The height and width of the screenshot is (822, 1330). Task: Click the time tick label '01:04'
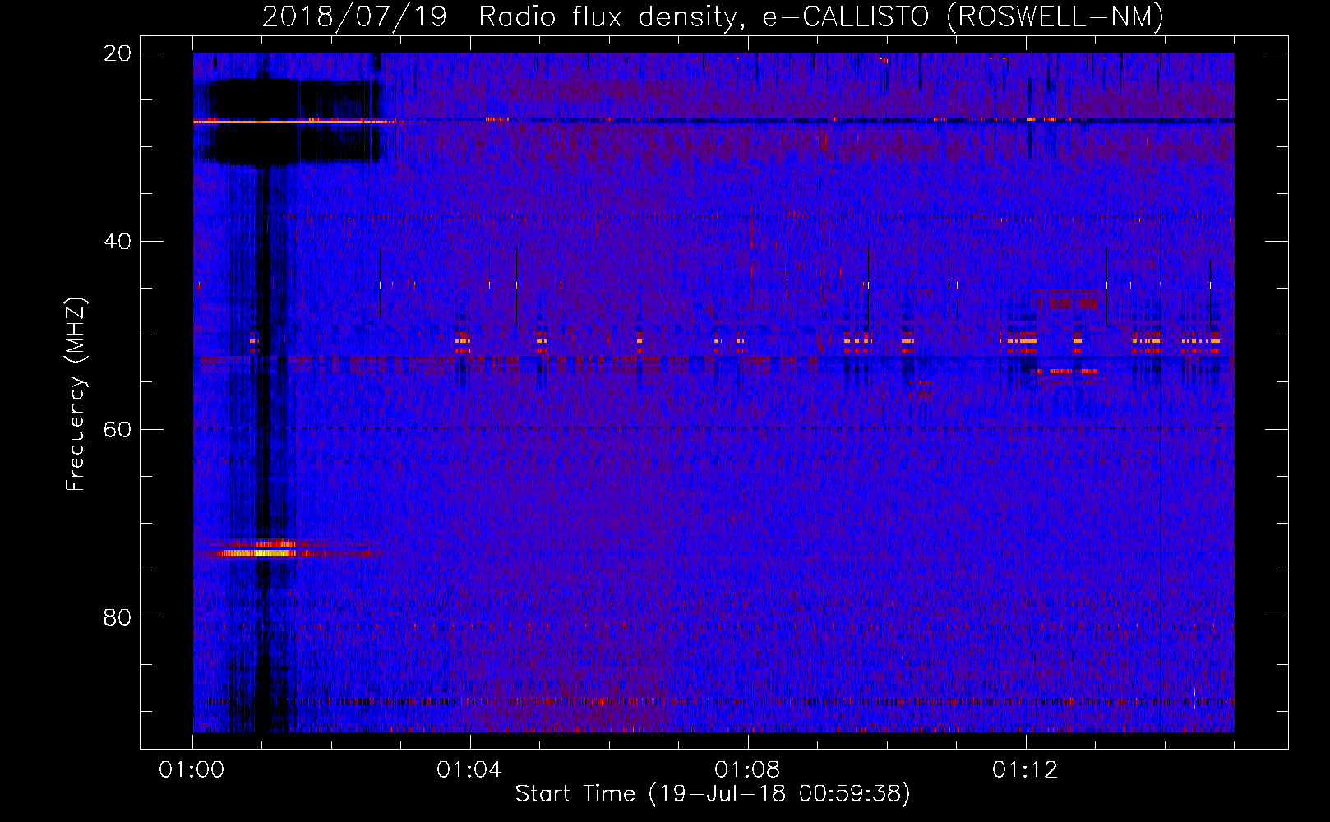[469, 769]
